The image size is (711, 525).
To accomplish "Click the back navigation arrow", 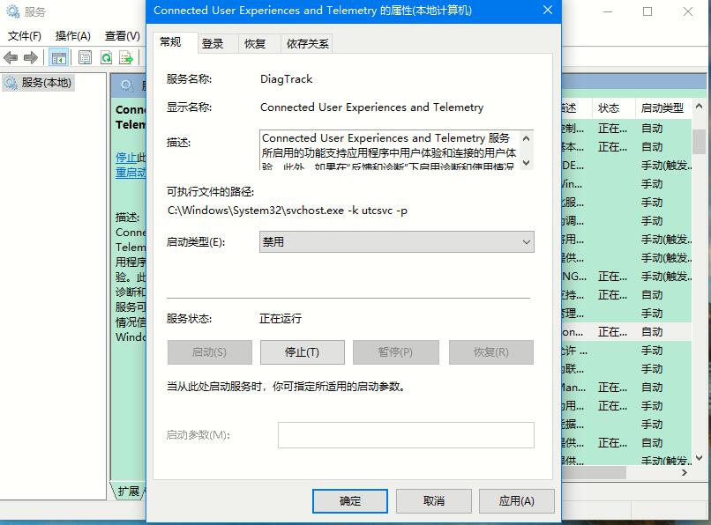I will pyautogui.click(x=11, y=57).
